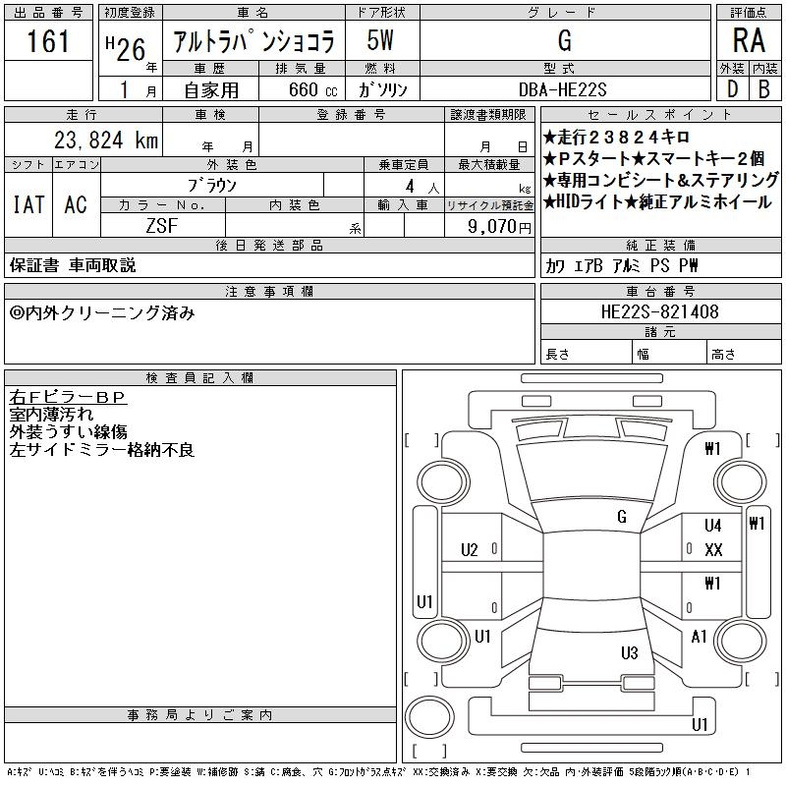The width and height of the screenshot is (786, 786).
Task: Select the IAT shift type cell
Action: [x=28, y=204]
